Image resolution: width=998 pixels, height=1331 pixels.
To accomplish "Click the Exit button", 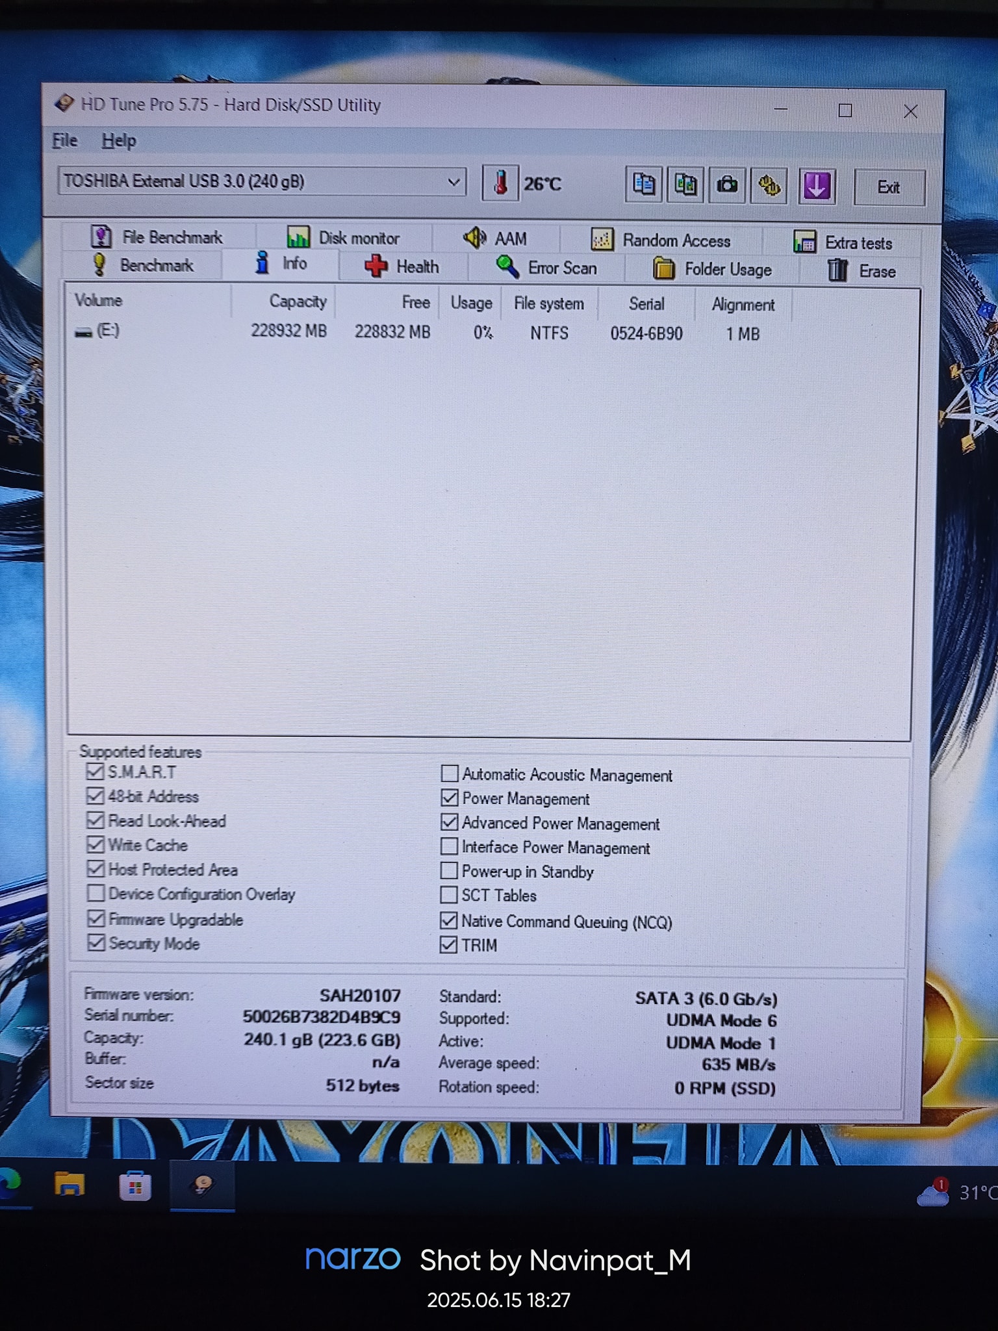I will (x=889, y=187).
